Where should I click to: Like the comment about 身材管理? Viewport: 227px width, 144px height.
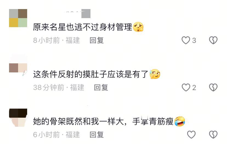[186, 40]
